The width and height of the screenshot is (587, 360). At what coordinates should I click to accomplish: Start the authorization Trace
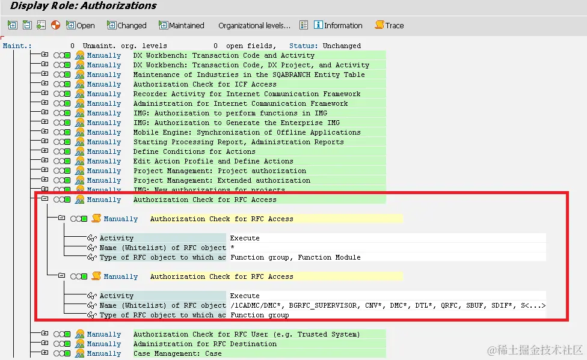coord(389,25)
